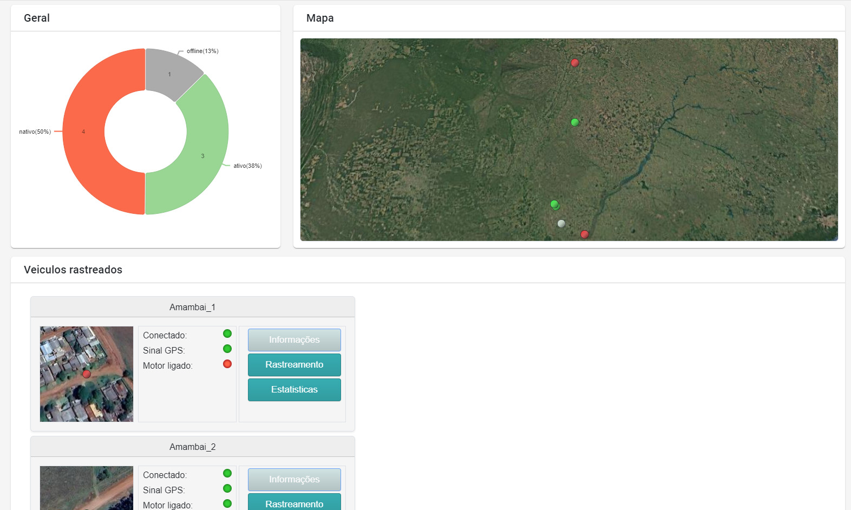Open Rastreamento for Amambai_1
This screenshot has width=851, height=510.
294,365
